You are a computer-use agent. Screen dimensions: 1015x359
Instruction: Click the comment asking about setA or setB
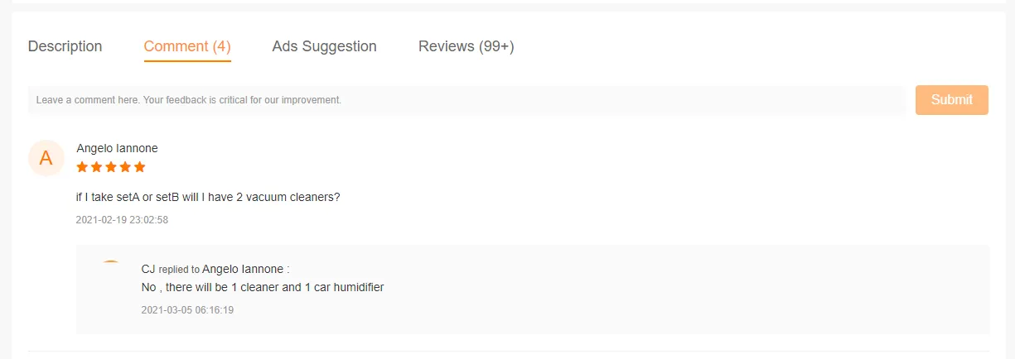click(x=208, y=197)
